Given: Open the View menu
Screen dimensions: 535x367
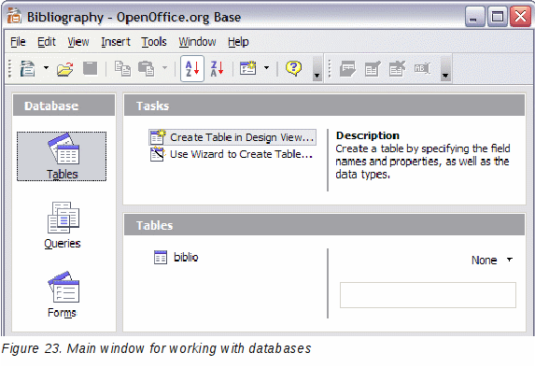Looking at the screenshot, I should 78,42.
